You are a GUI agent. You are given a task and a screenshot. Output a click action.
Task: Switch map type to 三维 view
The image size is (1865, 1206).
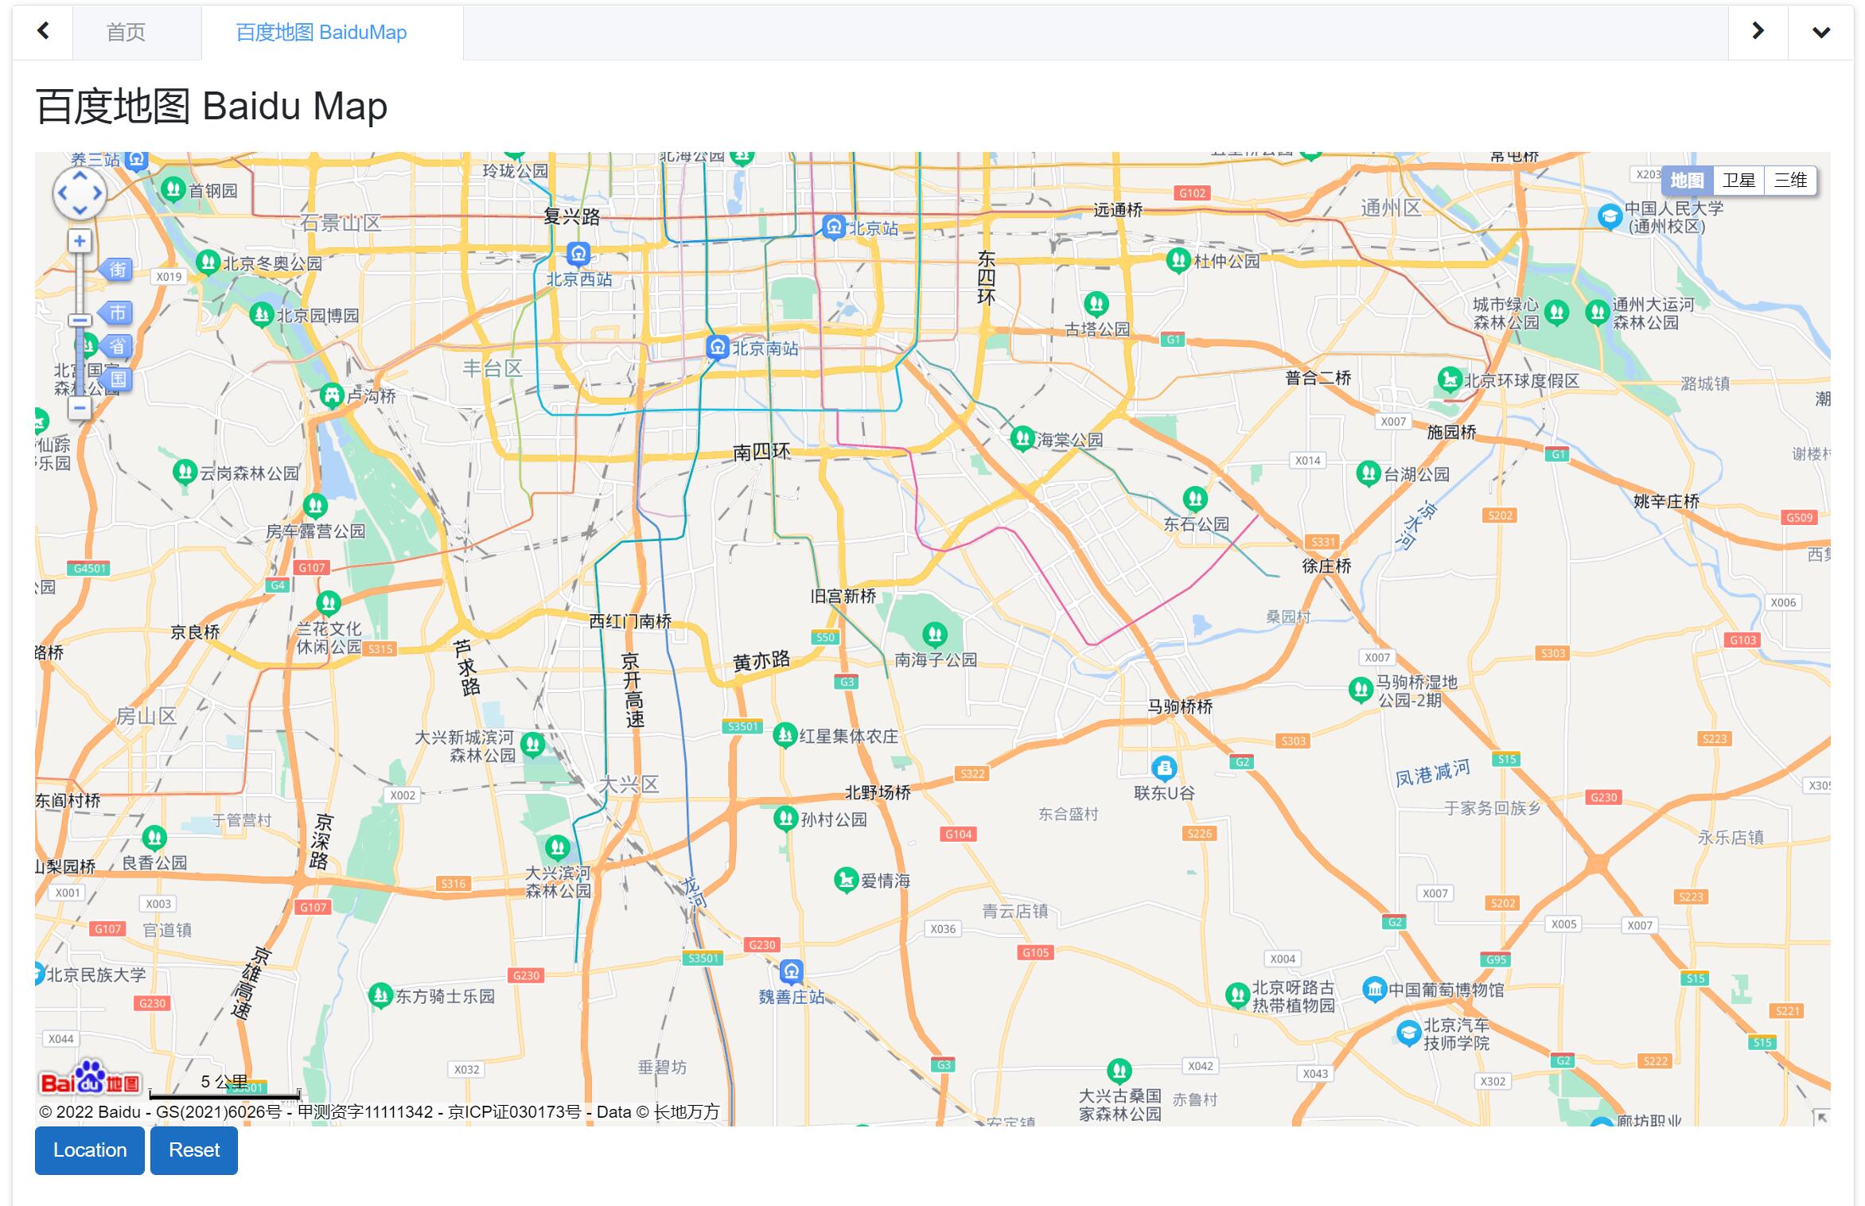(x=1789, y=181)
